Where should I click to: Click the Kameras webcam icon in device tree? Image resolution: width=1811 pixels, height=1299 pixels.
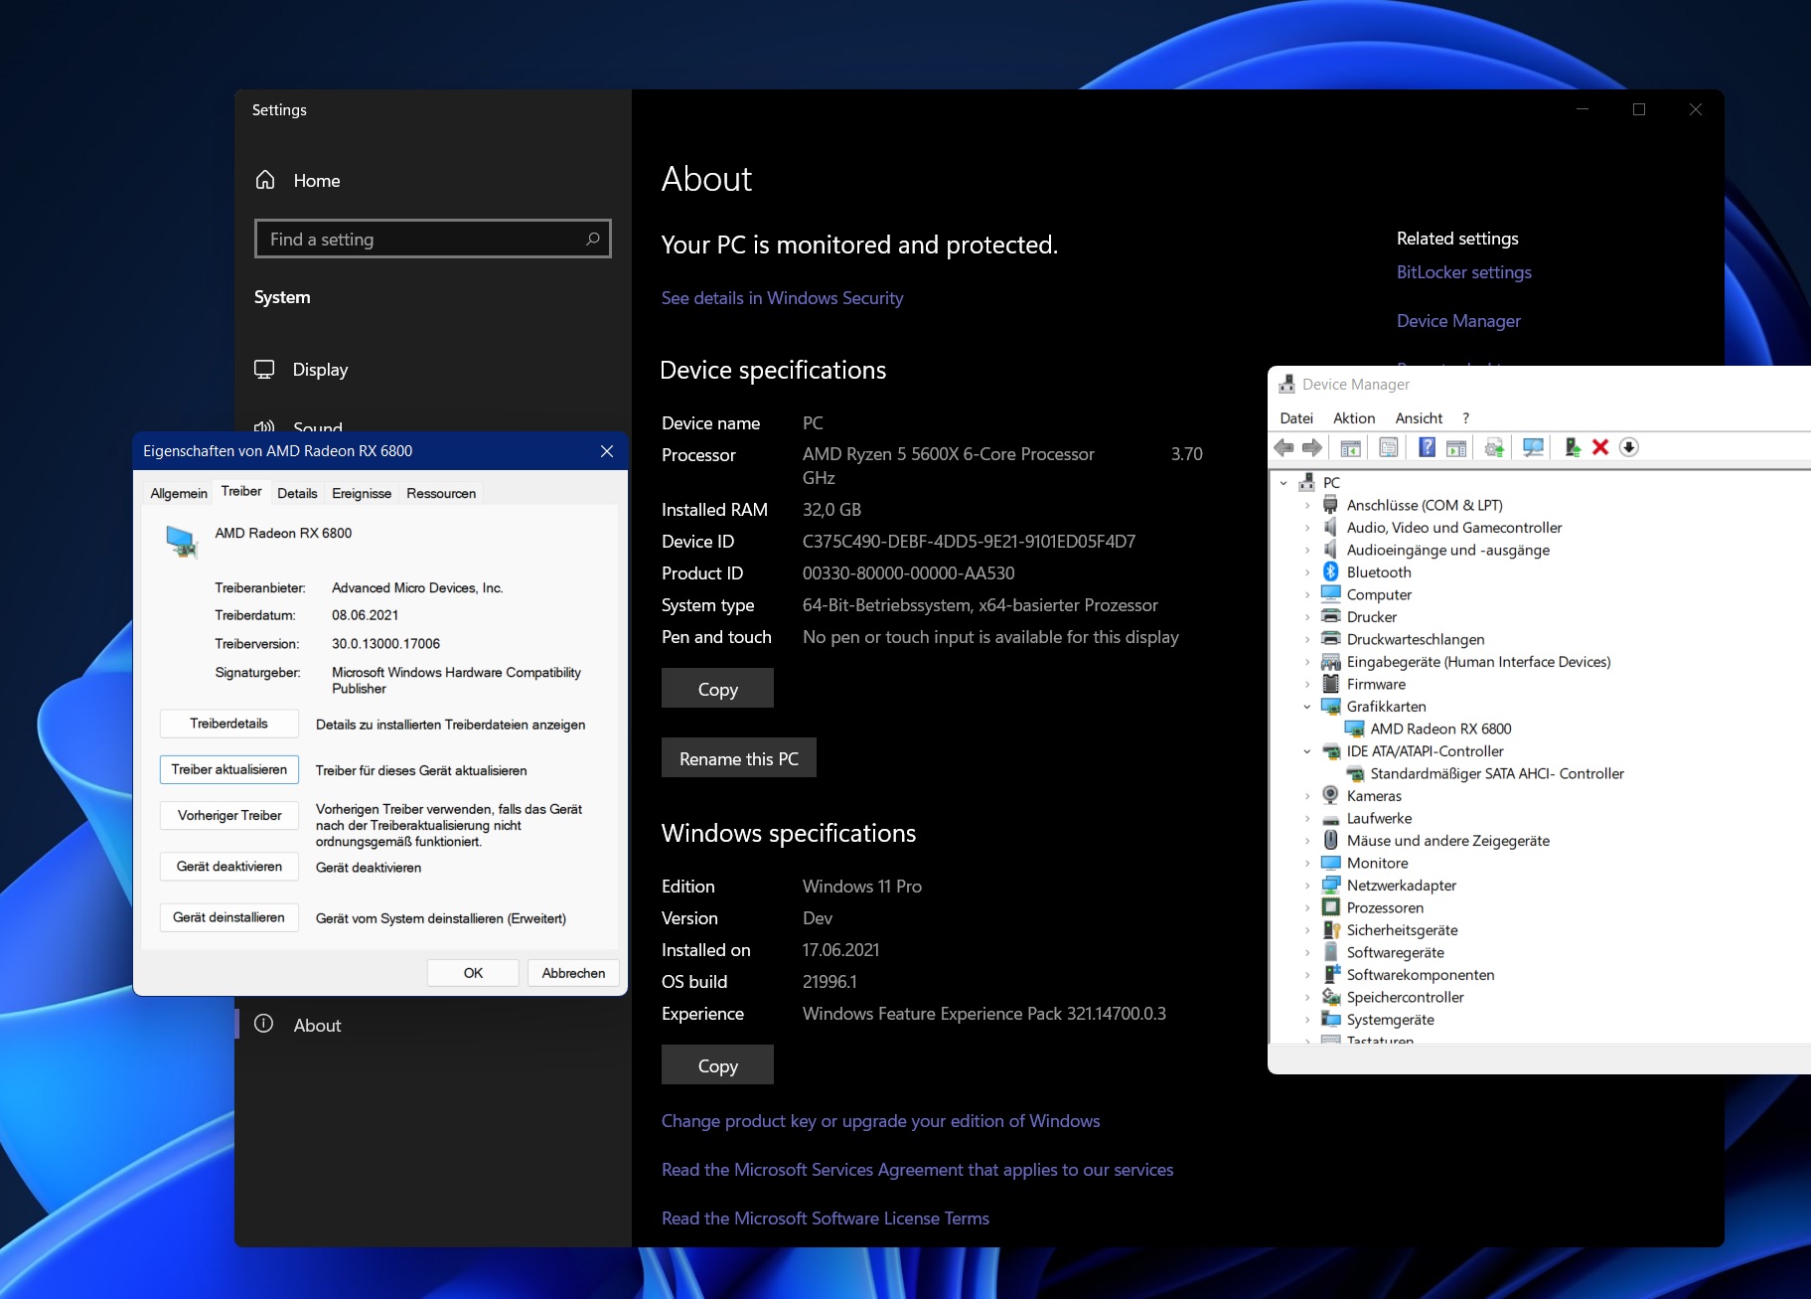tap(1331, 795)
